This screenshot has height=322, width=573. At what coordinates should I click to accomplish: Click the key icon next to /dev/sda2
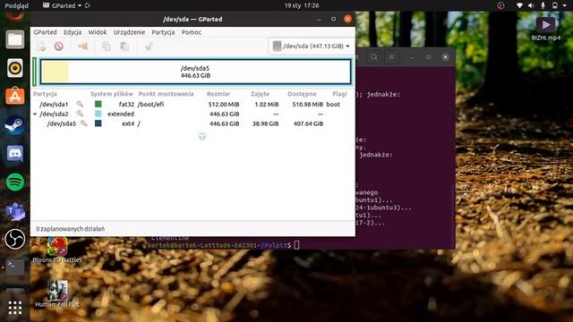pos(80,114)
